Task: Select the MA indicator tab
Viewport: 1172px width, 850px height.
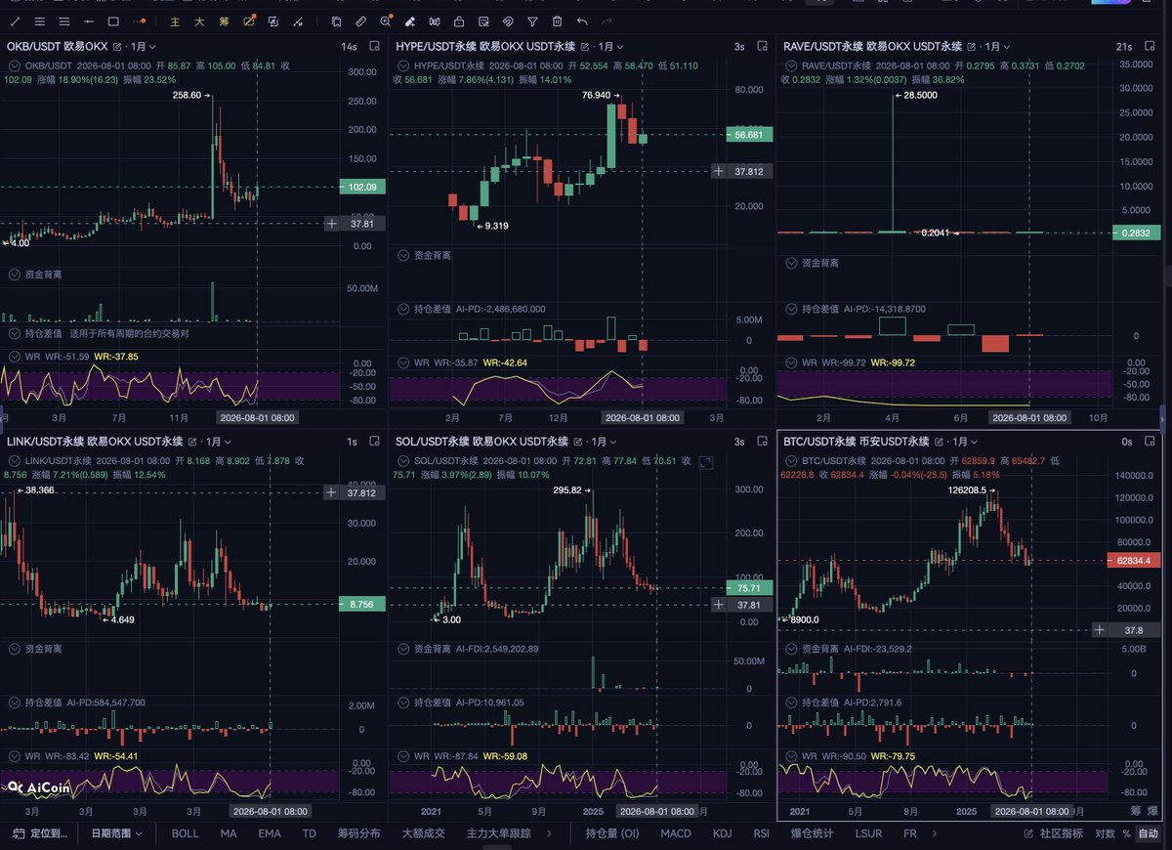Action: (x=229, y=833)
